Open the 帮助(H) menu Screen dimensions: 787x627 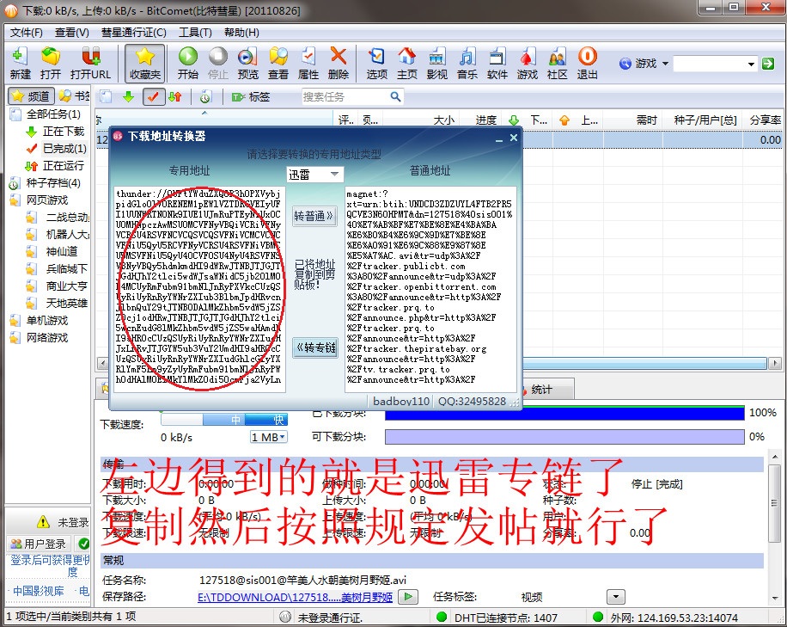click(241, 33)
